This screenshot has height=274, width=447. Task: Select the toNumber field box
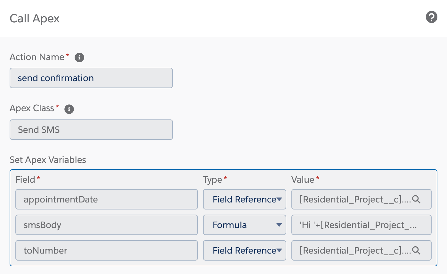point(106,250)
